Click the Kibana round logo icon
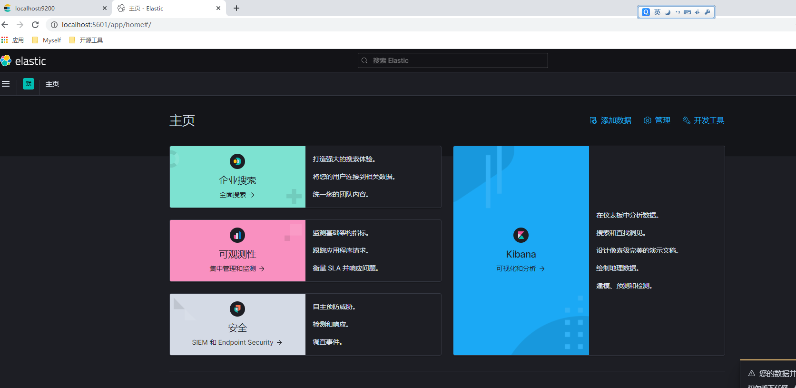The height and width of the screenshot is (388, 796). [x=521, y=235]
